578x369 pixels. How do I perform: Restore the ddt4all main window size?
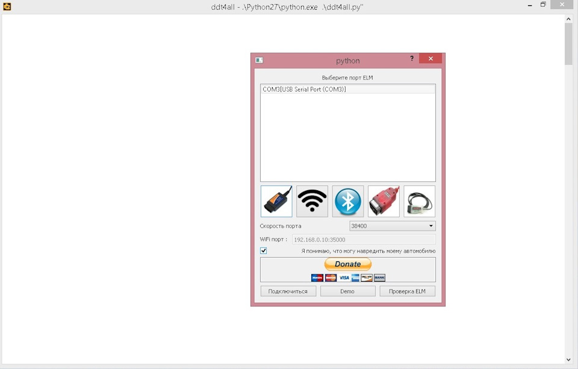click(x=543, y=5)
